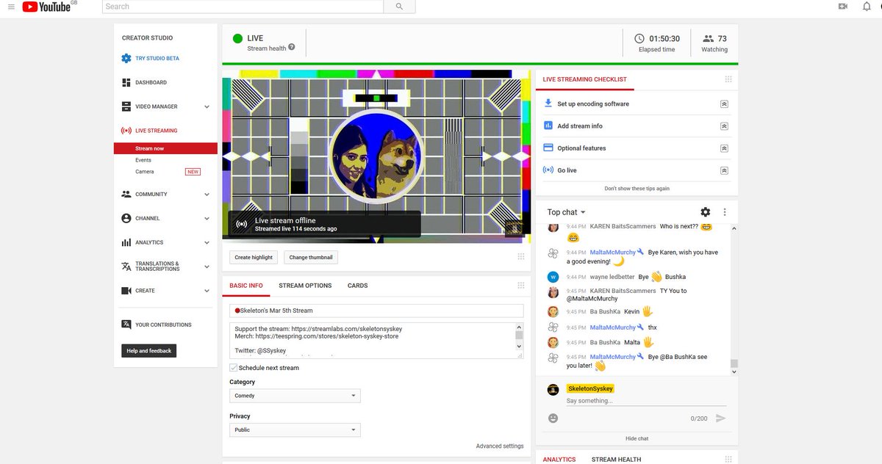
Task: Click the wayne ledbetter chat avatar
Action: click(x=553, y=277)
